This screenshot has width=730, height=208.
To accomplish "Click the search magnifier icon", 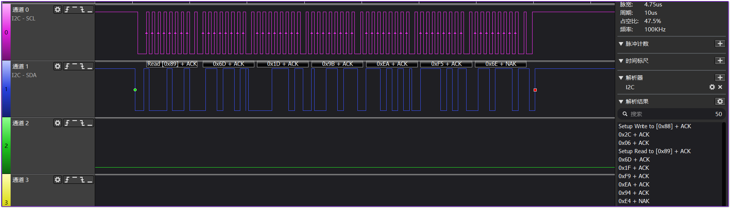I will coord(625,114).
